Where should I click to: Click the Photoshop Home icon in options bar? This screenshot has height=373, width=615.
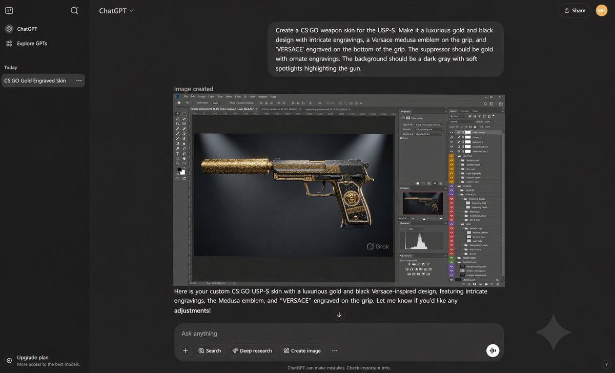click(179, 103)
